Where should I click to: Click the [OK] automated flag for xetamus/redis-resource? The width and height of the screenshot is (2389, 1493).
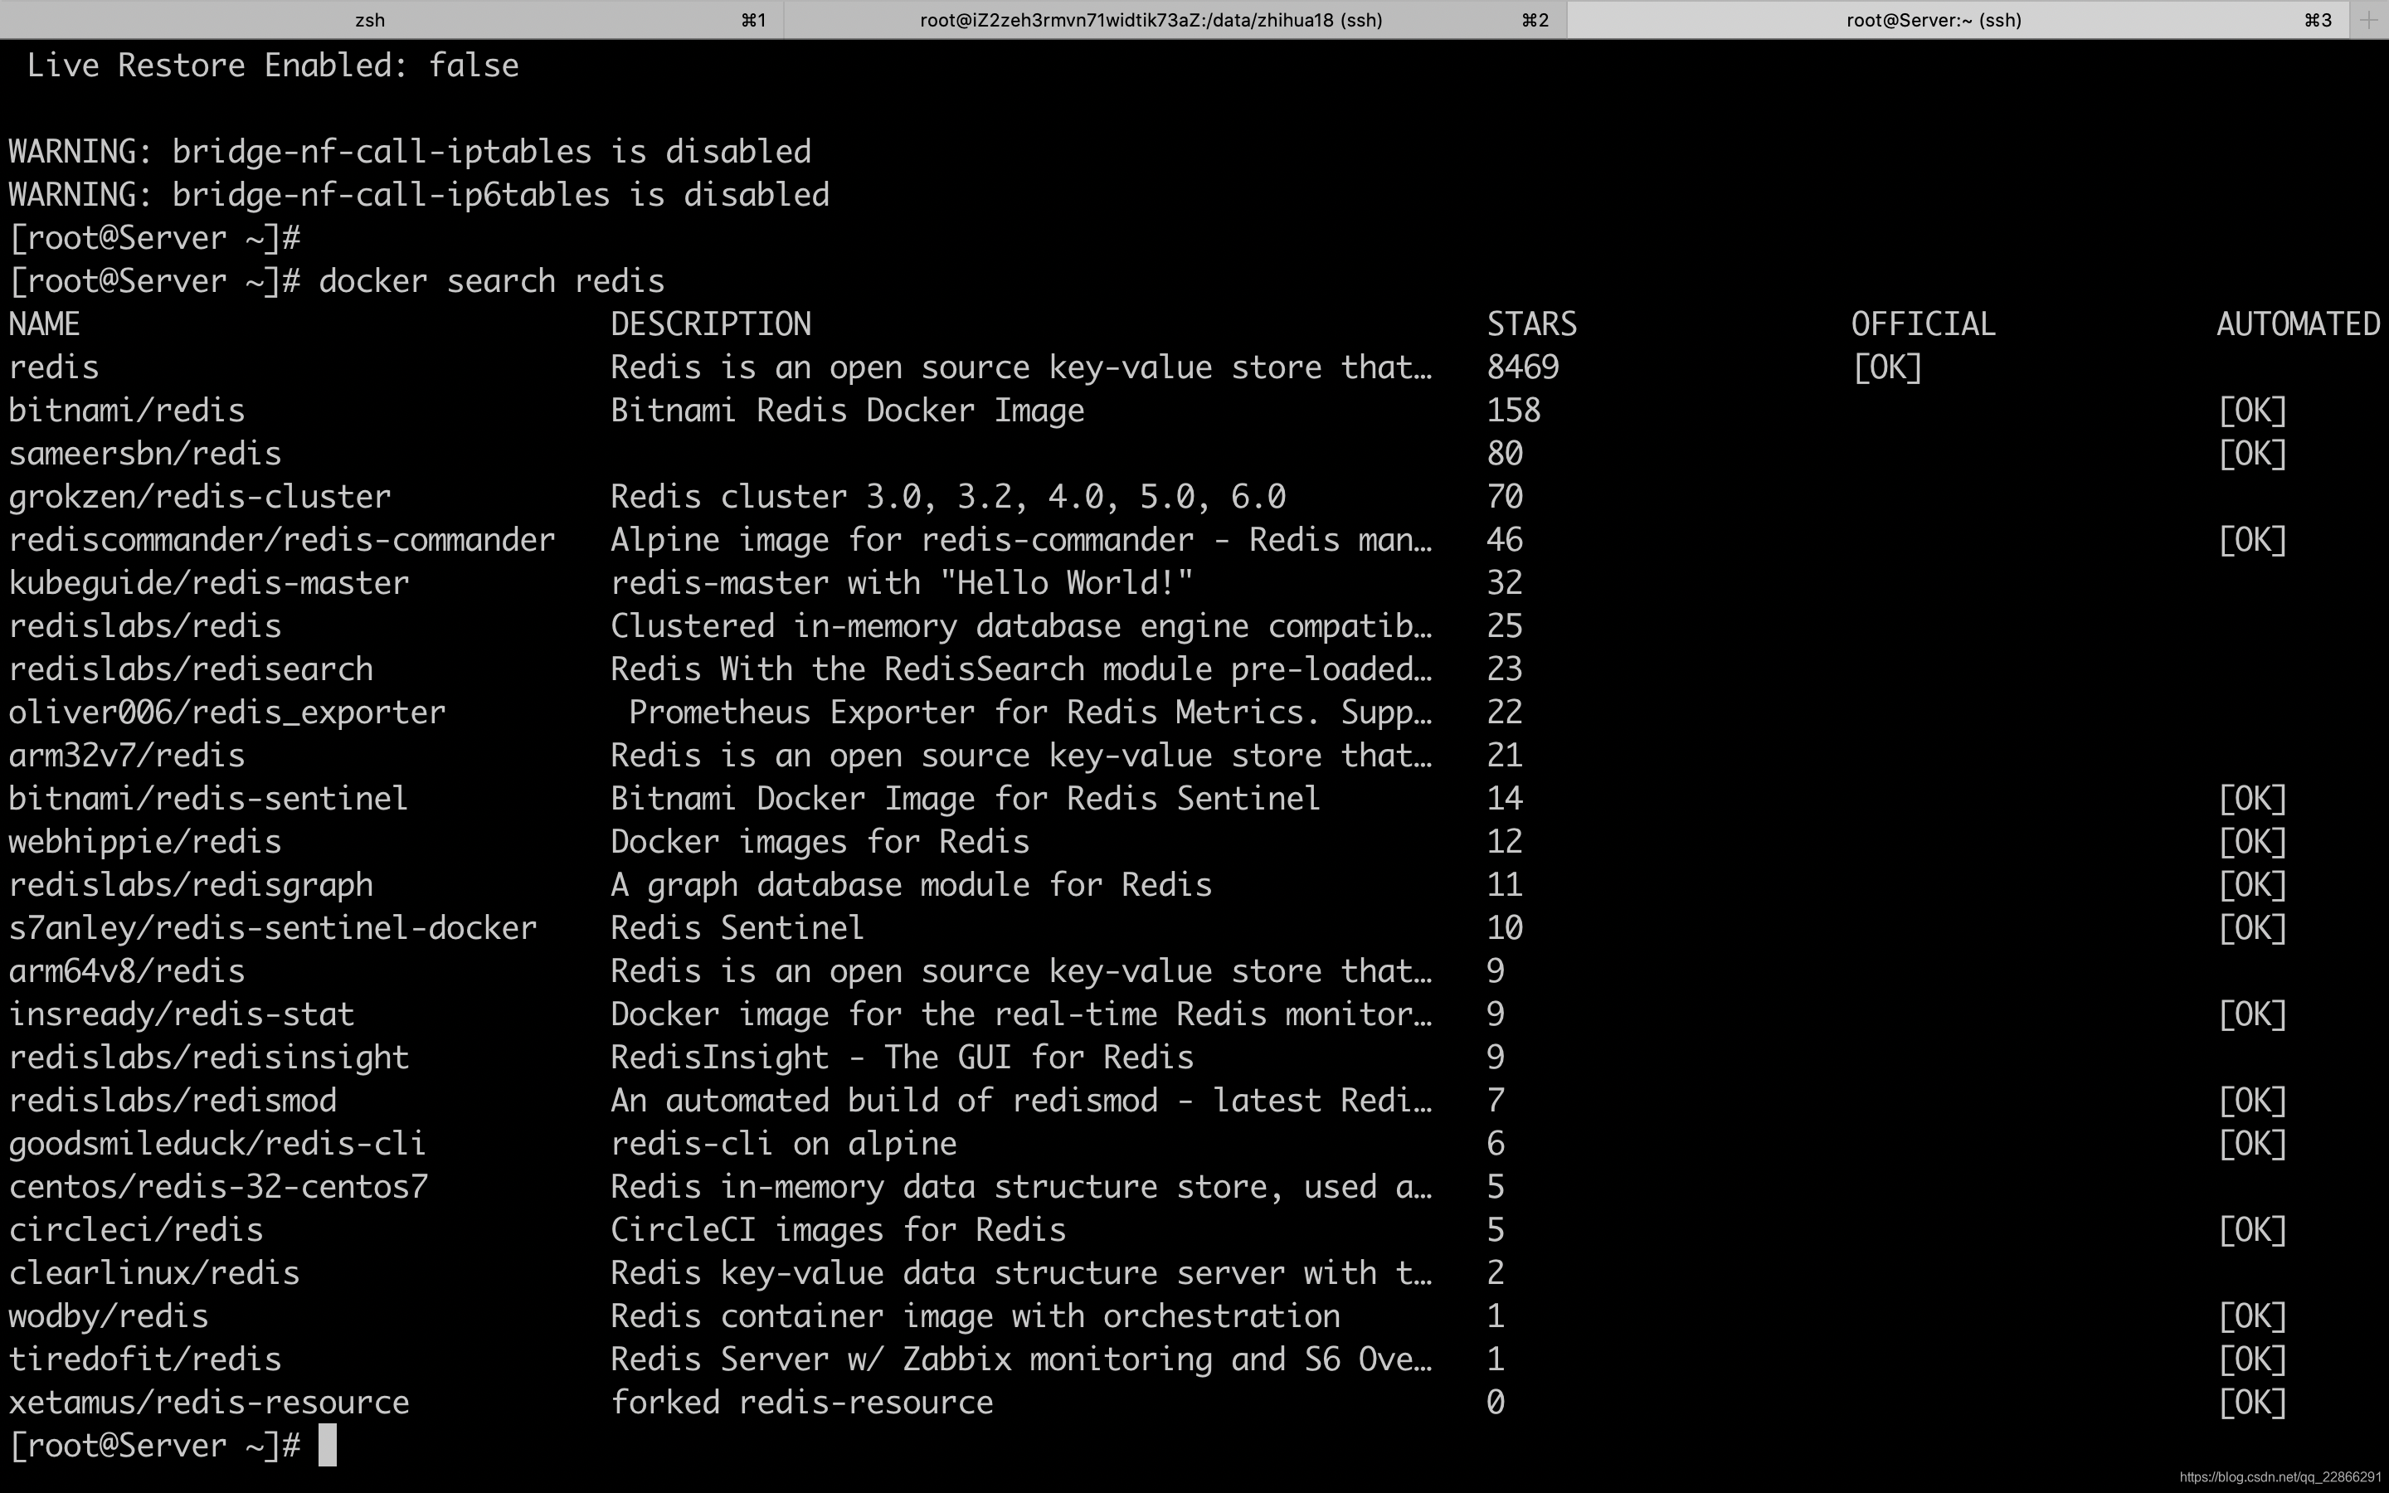click(2253, 1402)
